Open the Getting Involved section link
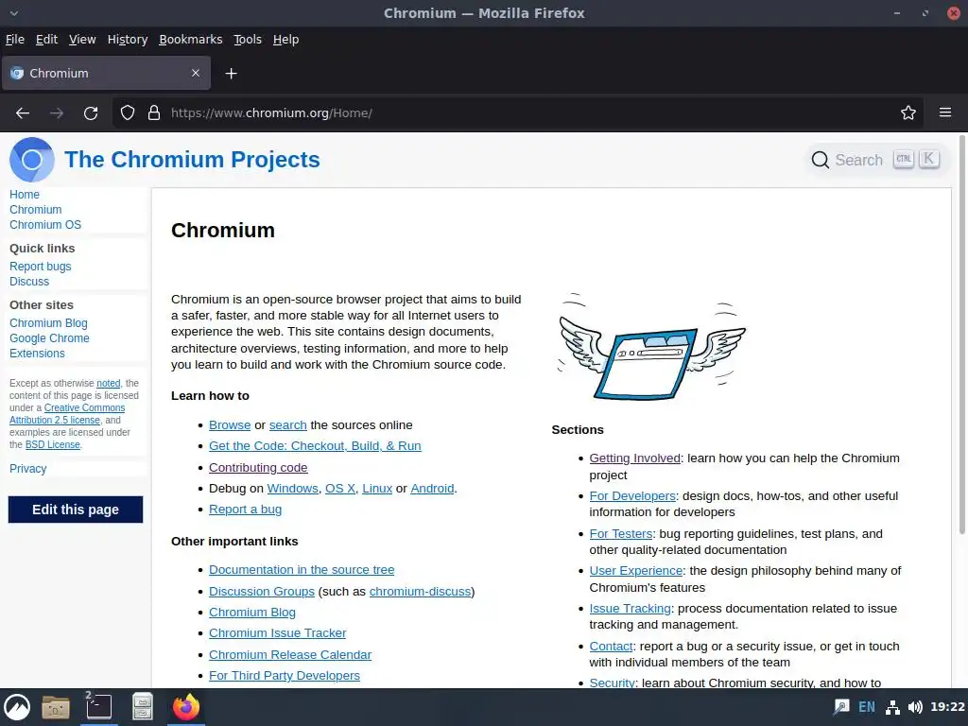The height and width of the screenshot is (726, 968). coord(634,458)
